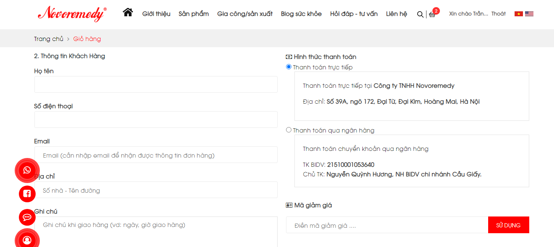554x247 pixels.
Task: Go to Gia công/sản xuất menu
Action: pyautogui.click(x=245, y=14)
